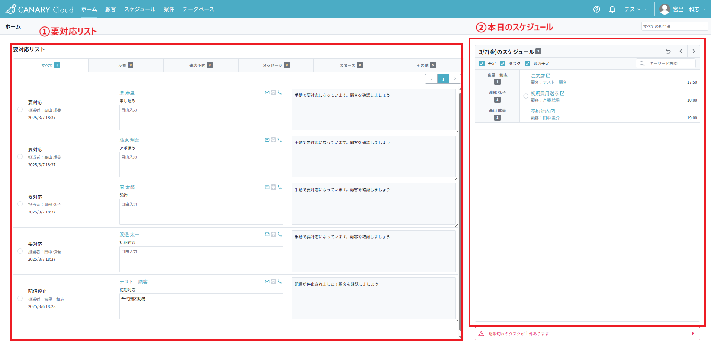Open customer link 渡邊 太一

(x=129, y=234)
